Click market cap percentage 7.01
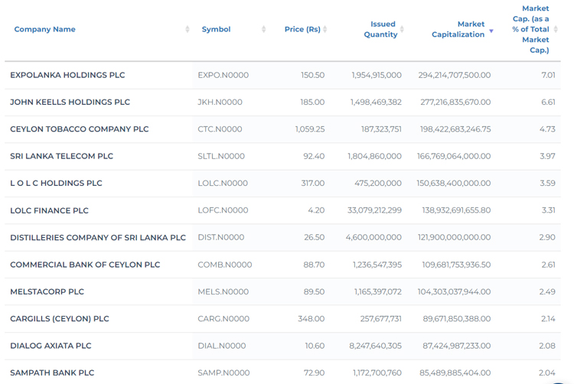 click(548, 75)
